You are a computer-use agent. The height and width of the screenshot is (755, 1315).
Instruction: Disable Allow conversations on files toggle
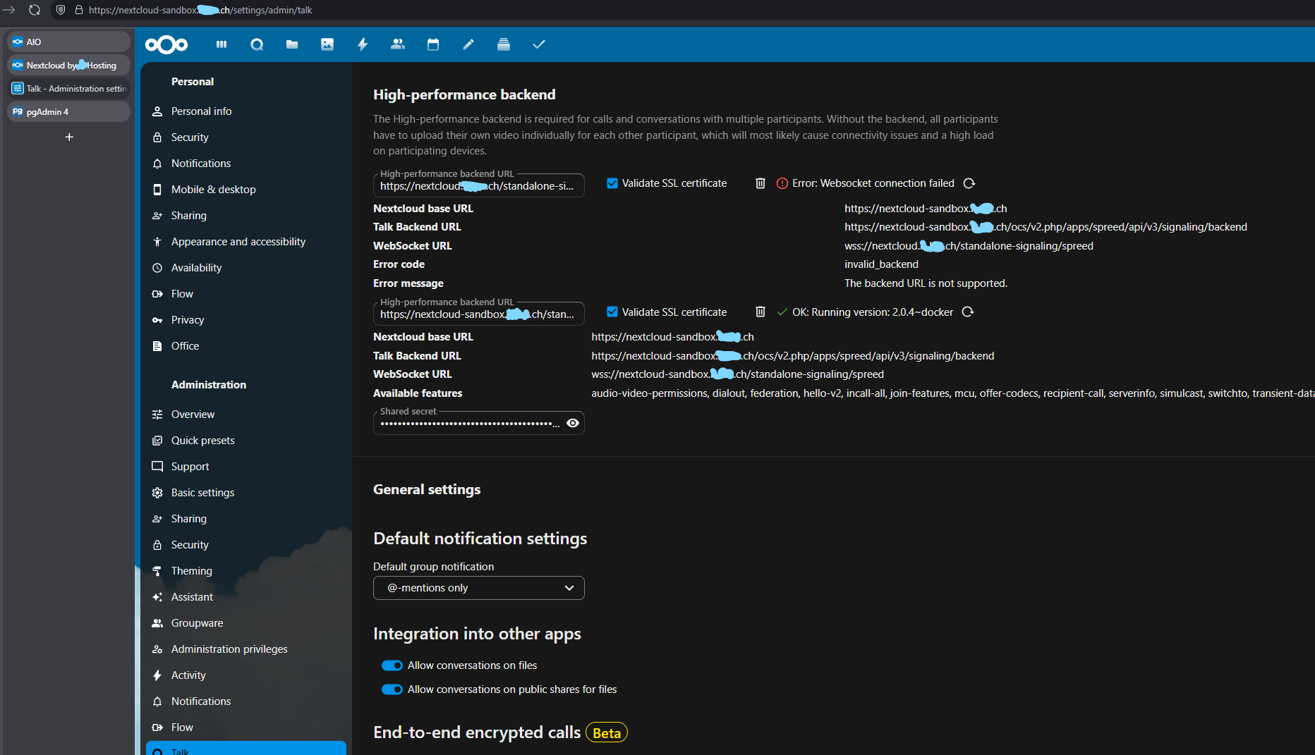click(x=392, y=665)
